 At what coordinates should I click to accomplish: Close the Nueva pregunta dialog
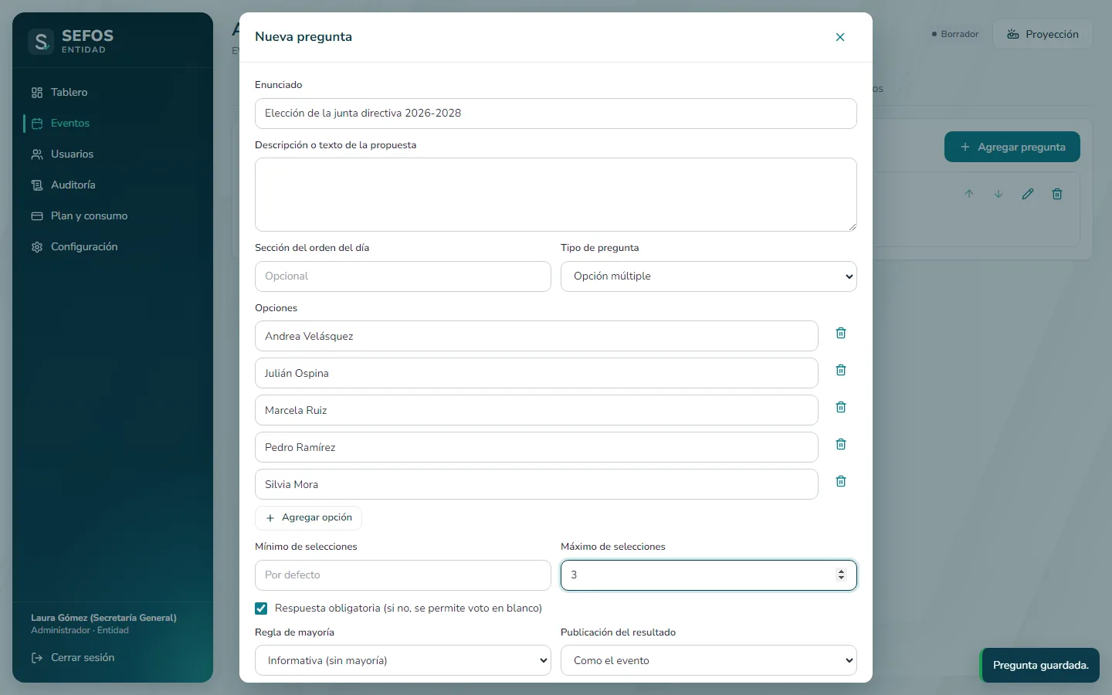pos(840,37)
